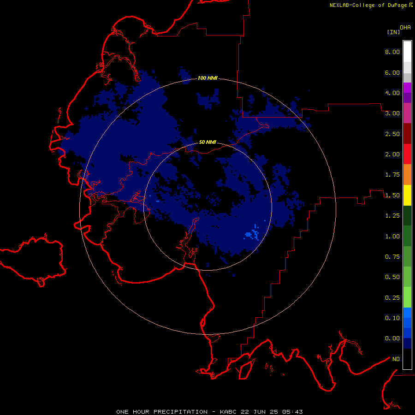Click the 4.00 legend value
Viewport: 415px width, 415px height.
click(392, 93)
